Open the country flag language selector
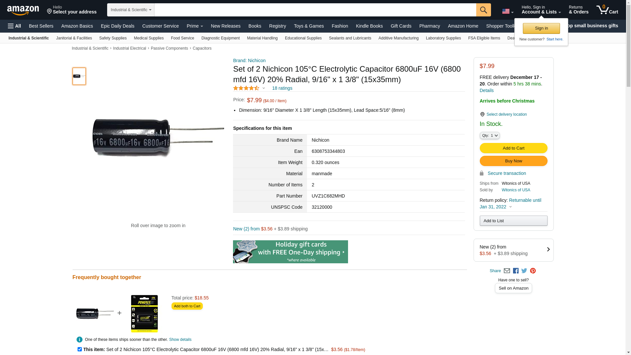The width and height of the screenshot is (631, 355). [x=507, y=12]
